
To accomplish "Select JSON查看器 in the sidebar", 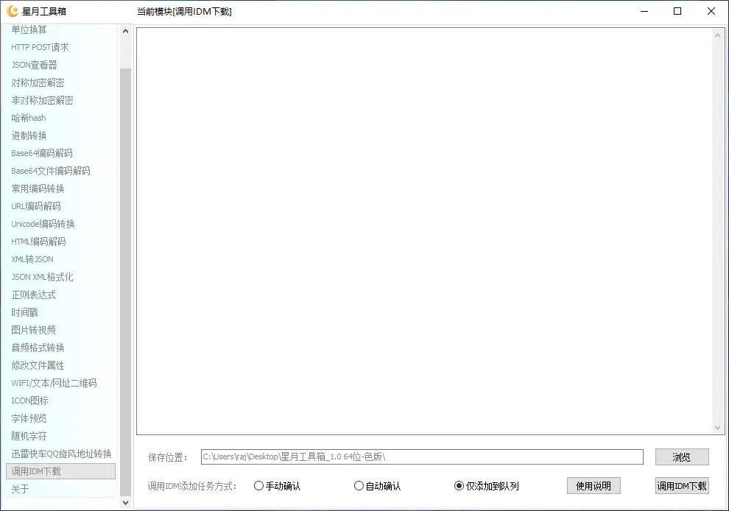I will (34, 65).
